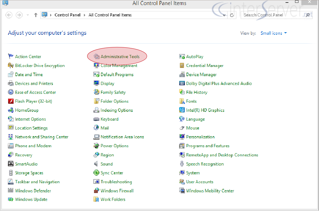Open Programs and Features link
This screenshot has height=211, width=319.
(x=208, y=146)
